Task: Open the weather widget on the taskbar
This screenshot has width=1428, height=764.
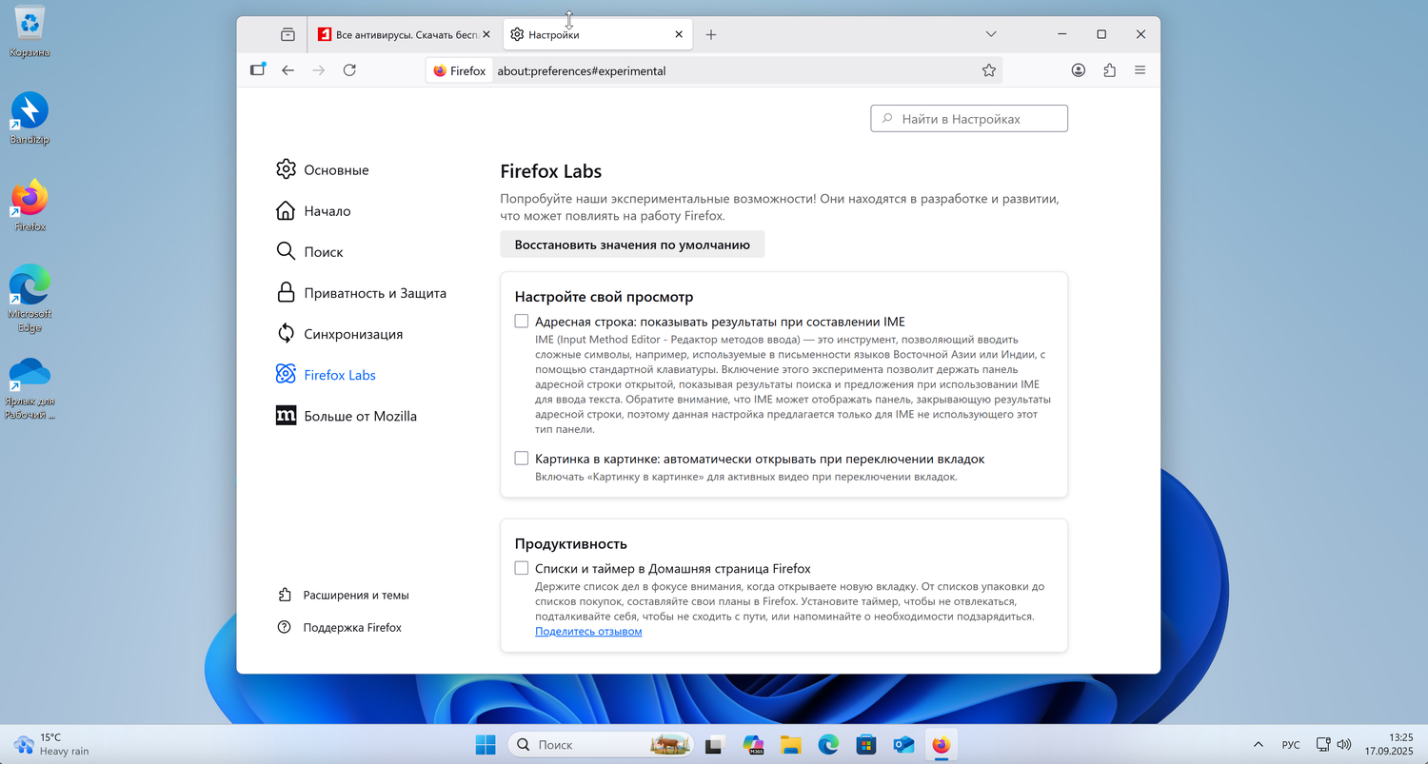Action: (51, 744)
